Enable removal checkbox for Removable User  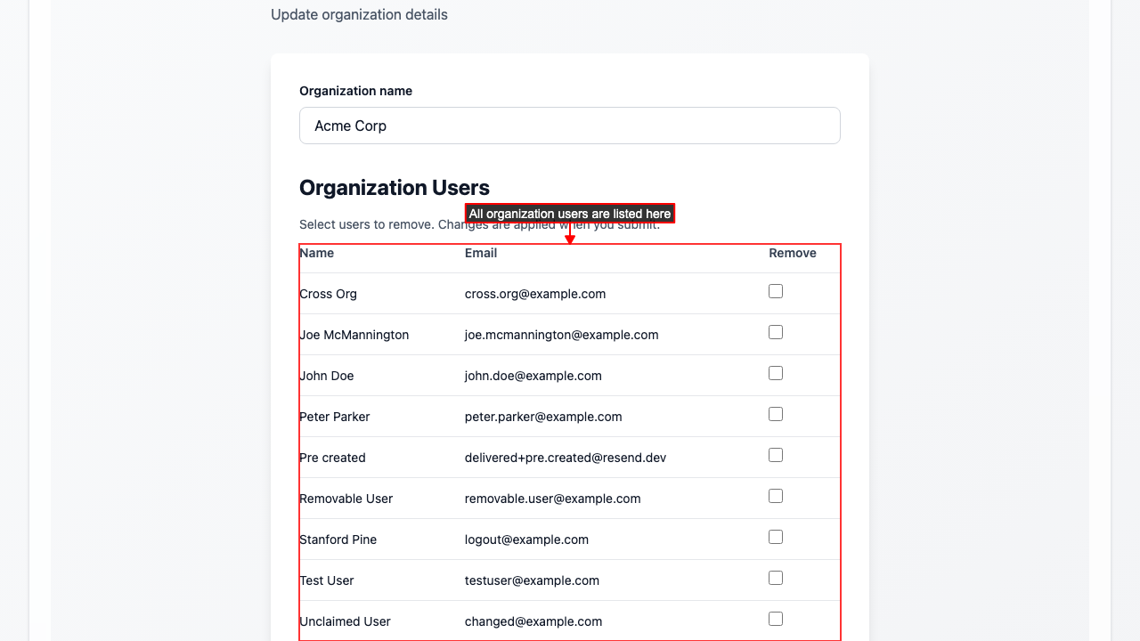(776, 496)
